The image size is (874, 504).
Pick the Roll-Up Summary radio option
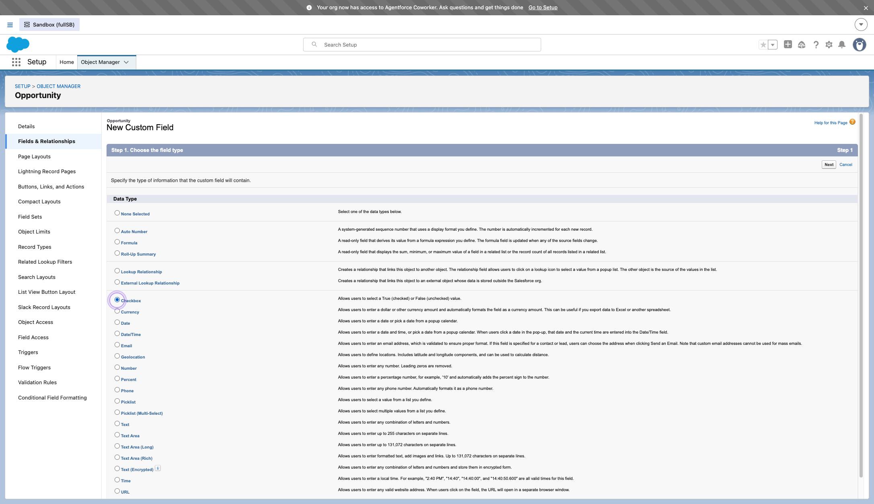[x=117, y=253]
